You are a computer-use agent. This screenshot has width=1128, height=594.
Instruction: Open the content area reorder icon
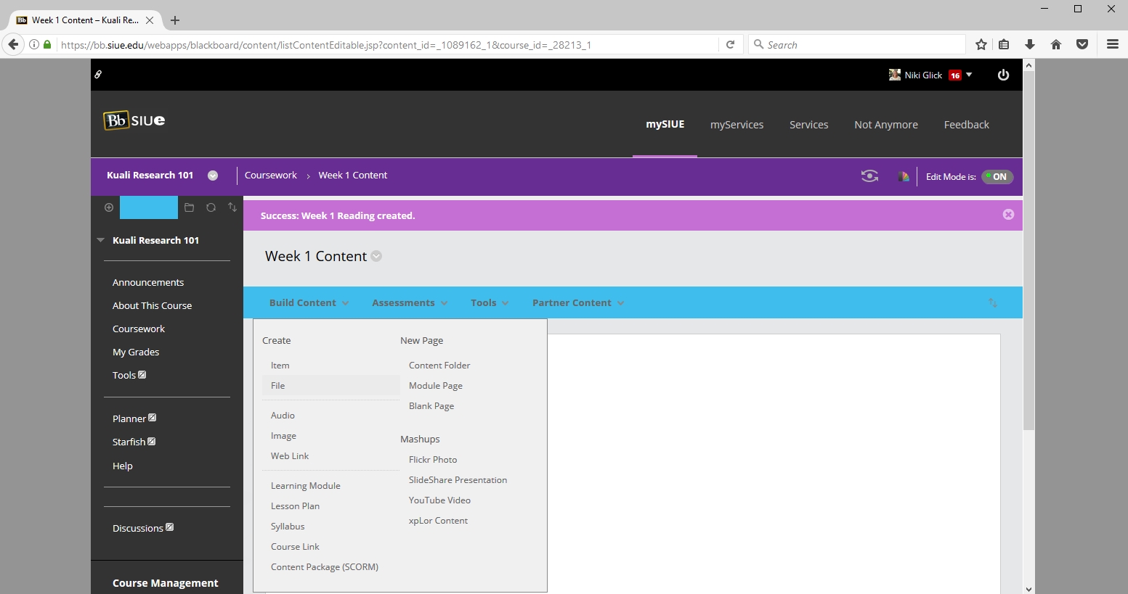[x=993, y=303]
